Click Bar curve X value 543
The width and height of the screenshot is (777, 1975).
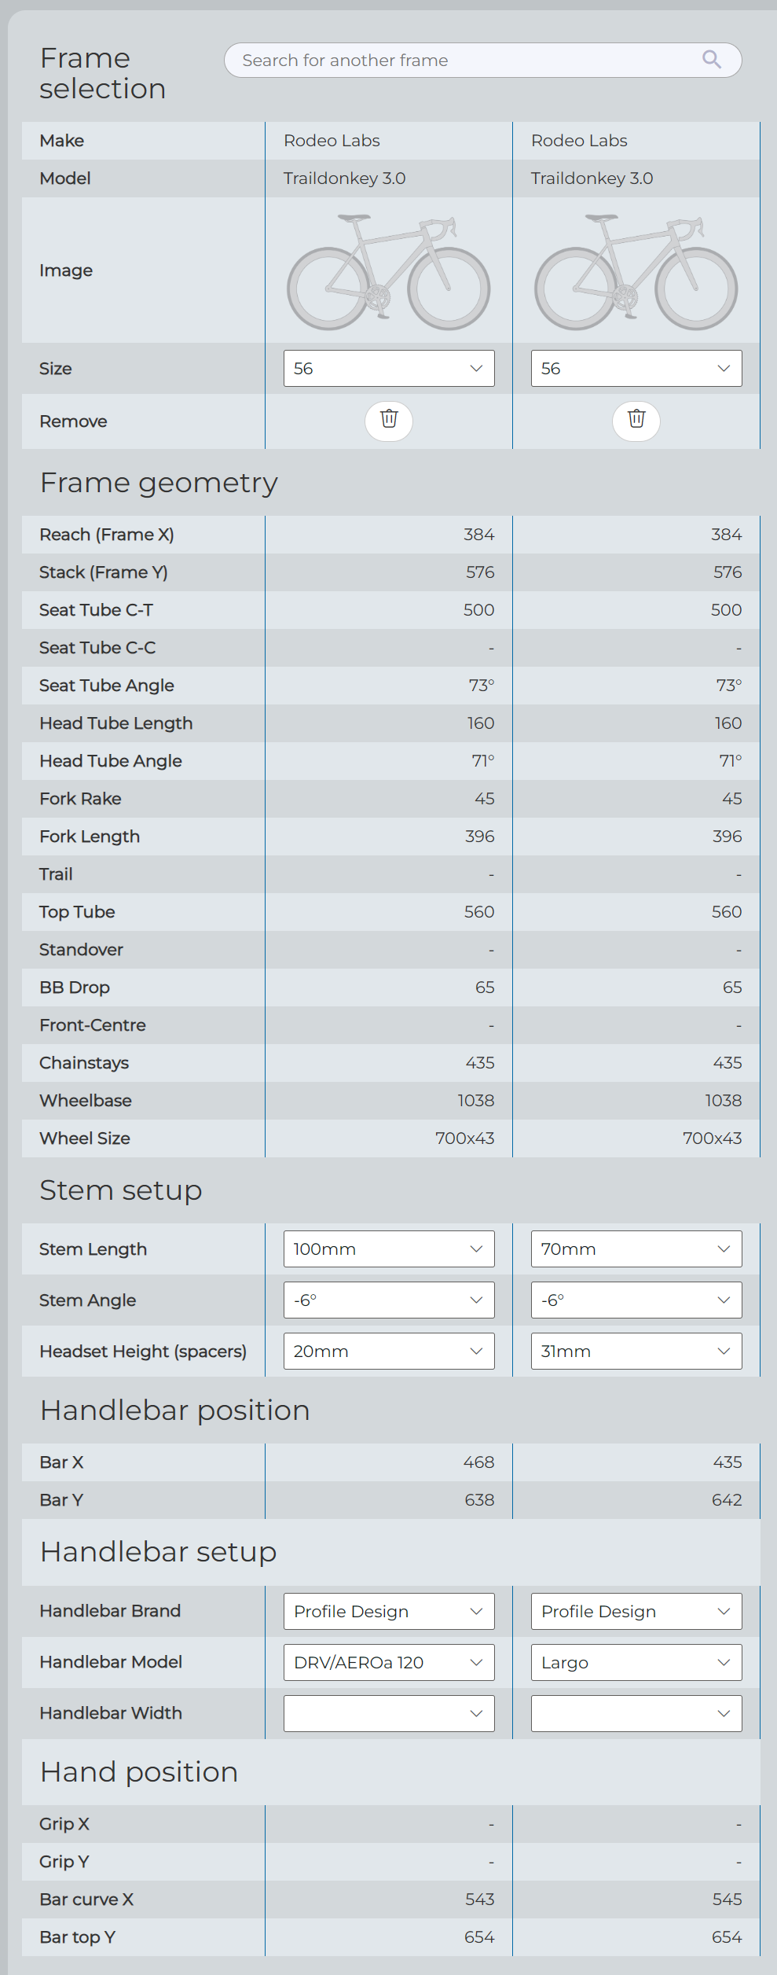click(x=480, y=1900)
